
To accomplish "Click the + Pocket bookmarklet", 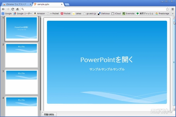I will 53,13.
